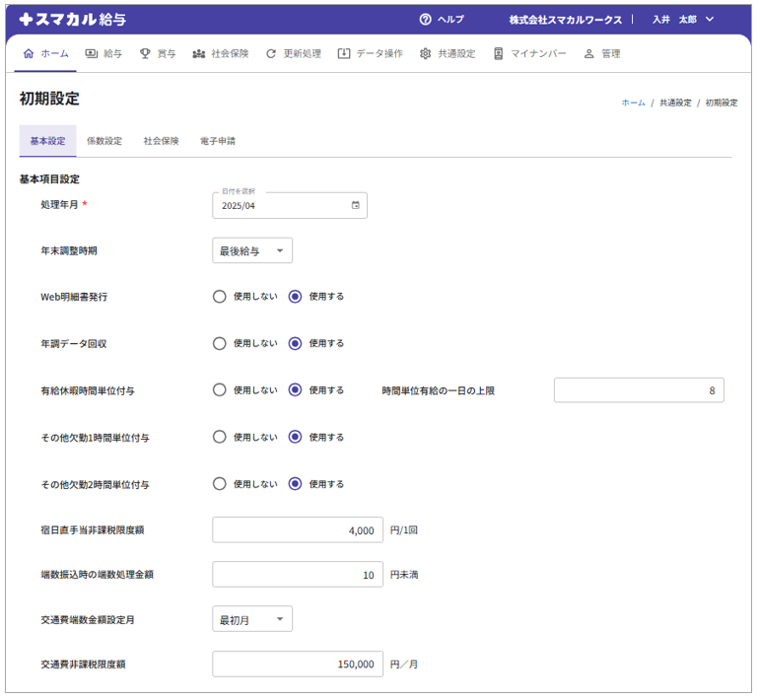Expand the user menu for 入井 太郎
Image resolution: width=760 pixels, height=698 pixels.
710,19
